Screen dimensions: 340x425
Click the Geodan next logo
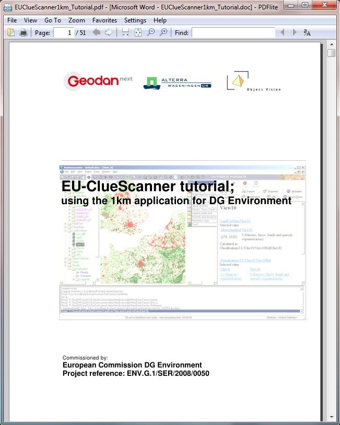[98, 81]
